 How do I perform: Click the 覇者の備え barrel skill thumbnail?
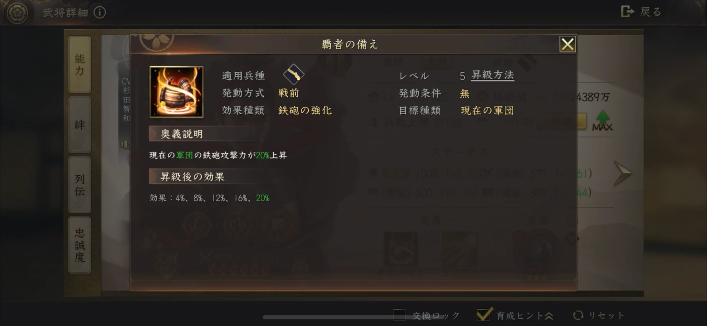176,92
